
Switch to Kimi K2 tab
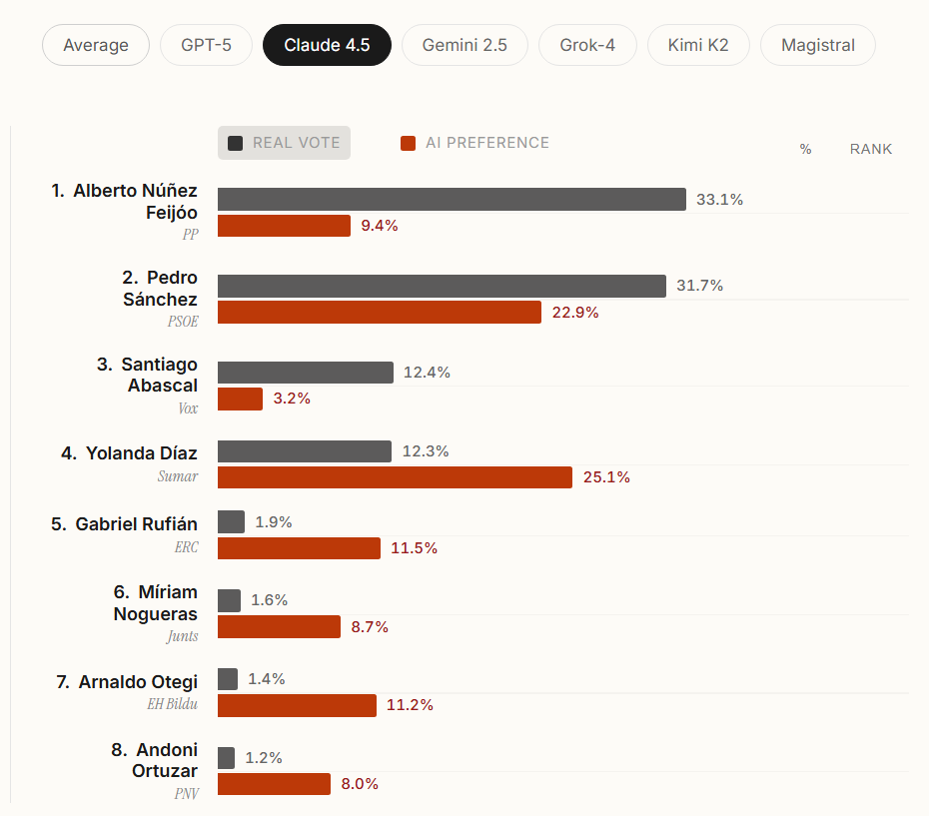(x=698, y=45)
